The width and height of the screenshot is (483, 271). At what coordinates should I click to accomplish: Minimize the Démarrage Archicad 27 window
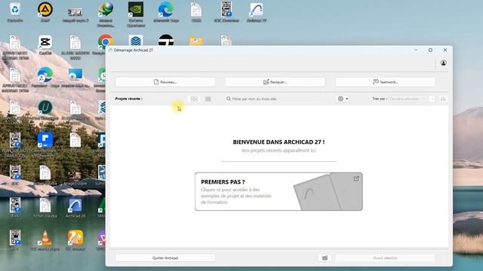pyautogui.click(x=416, y=50)
